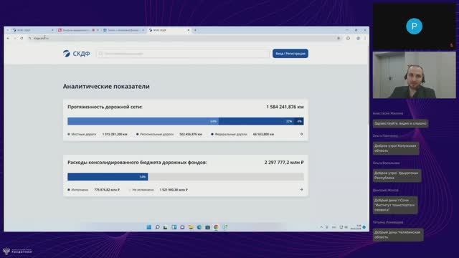Open File Explorer from the taskbar
This screenshot has width=459, height=258.
(x=191, y=227)
